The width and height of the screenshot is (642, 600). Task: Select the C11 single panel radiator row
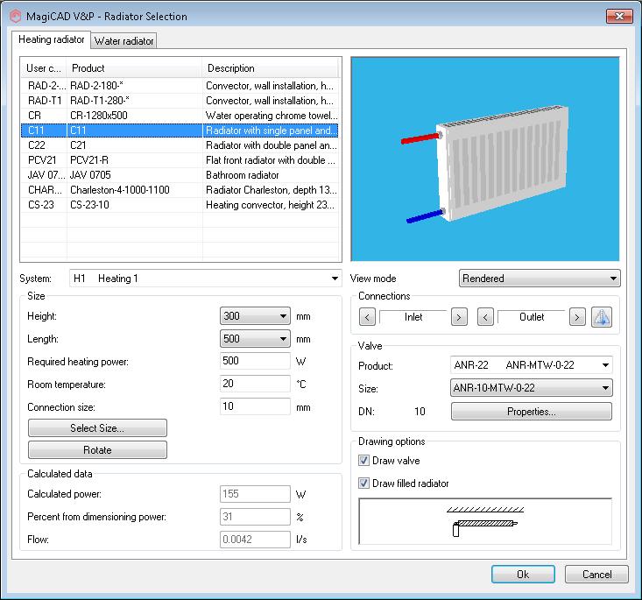[x=180, y=131]
